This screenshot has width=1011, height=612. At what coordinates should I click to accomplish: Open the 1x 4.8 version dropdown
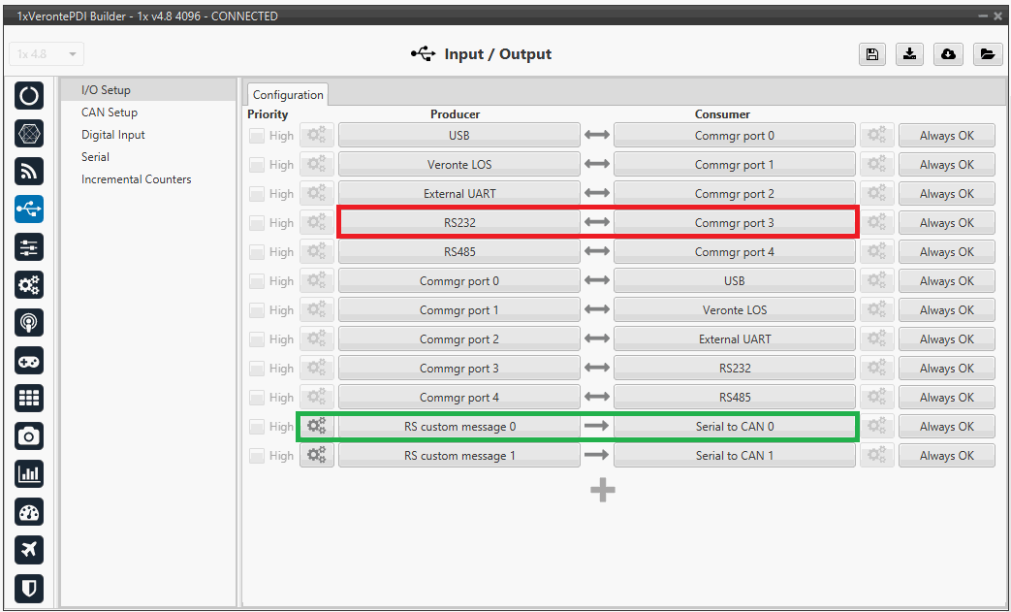(x=47, y=54)
